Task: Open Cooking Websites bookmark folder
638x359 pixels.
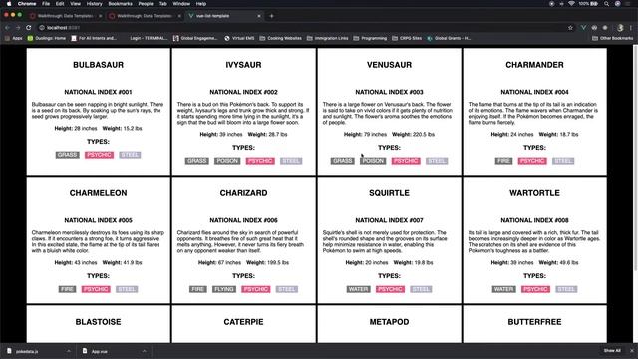Action: (x=281, y=38)
